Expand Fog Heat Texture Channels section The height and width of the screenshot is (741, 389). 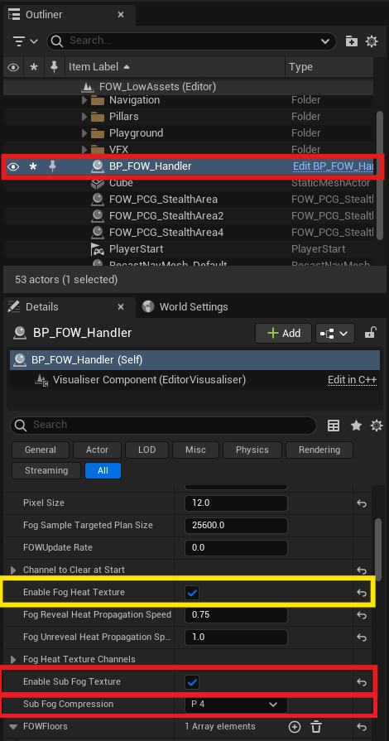click(x=13, y=660)
